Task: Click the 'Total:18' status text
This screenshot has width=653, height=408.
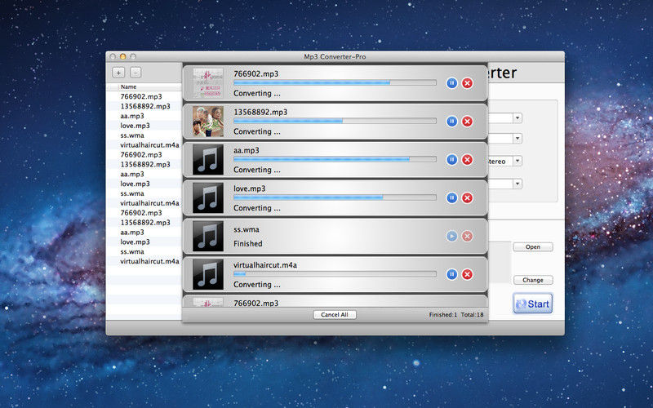Action: point(473,315)
